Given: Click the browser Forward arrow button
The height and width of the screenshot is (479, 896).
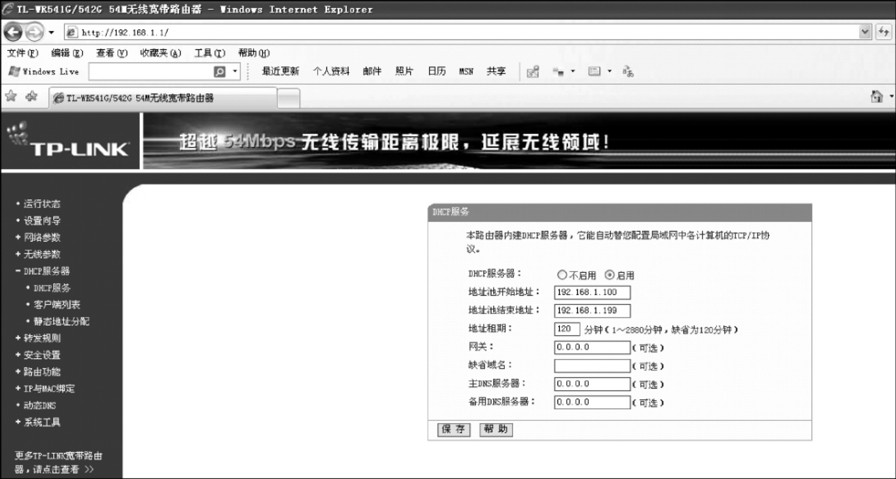Looking at the screenshot, I should pyautogui.click(x=34, y=32).
